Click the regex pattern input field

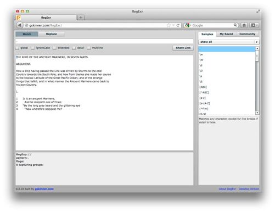click(x=104, y=41)
